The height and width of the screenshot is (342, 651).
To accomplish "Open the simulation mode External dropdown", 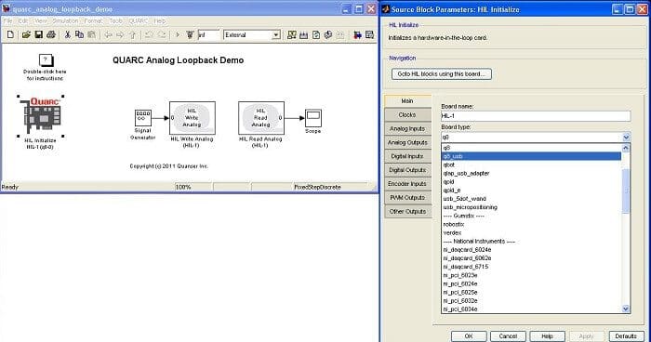I will click(x=252, y=35).
